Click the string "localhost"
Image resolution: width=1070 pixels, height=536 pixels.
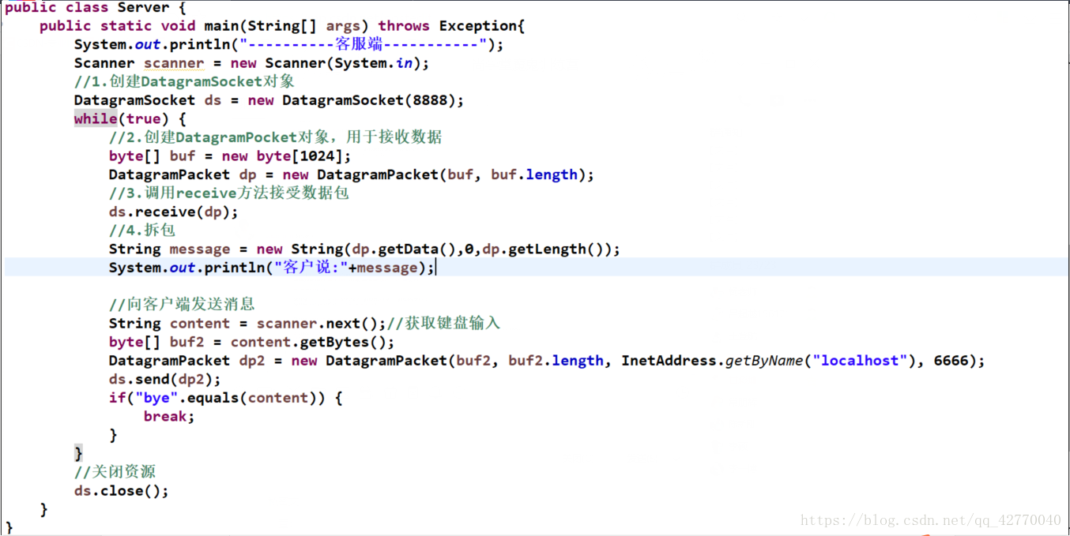click(x=861, y=361)
